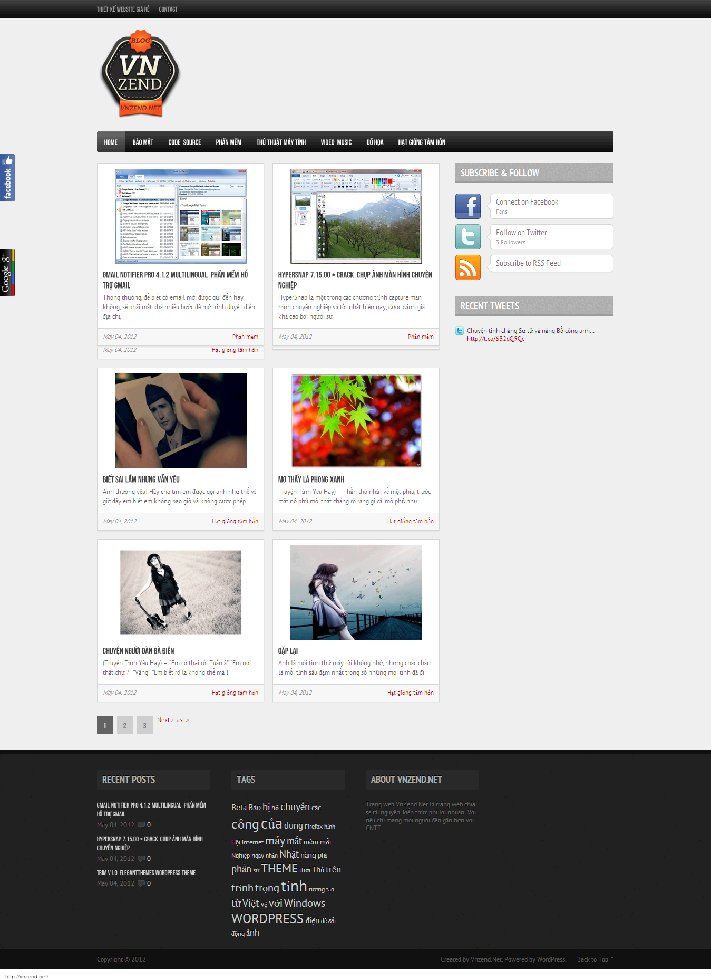Click Back to Top link
Viewport: 711px width, 980px height.
click(595, 959)
